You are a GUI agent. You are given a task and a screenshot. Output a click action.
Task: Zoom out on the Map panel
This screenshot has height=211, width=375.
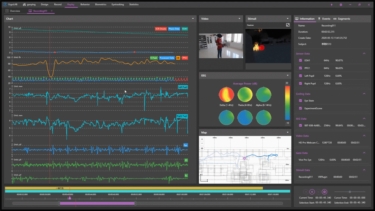click(x=202, y=143)
